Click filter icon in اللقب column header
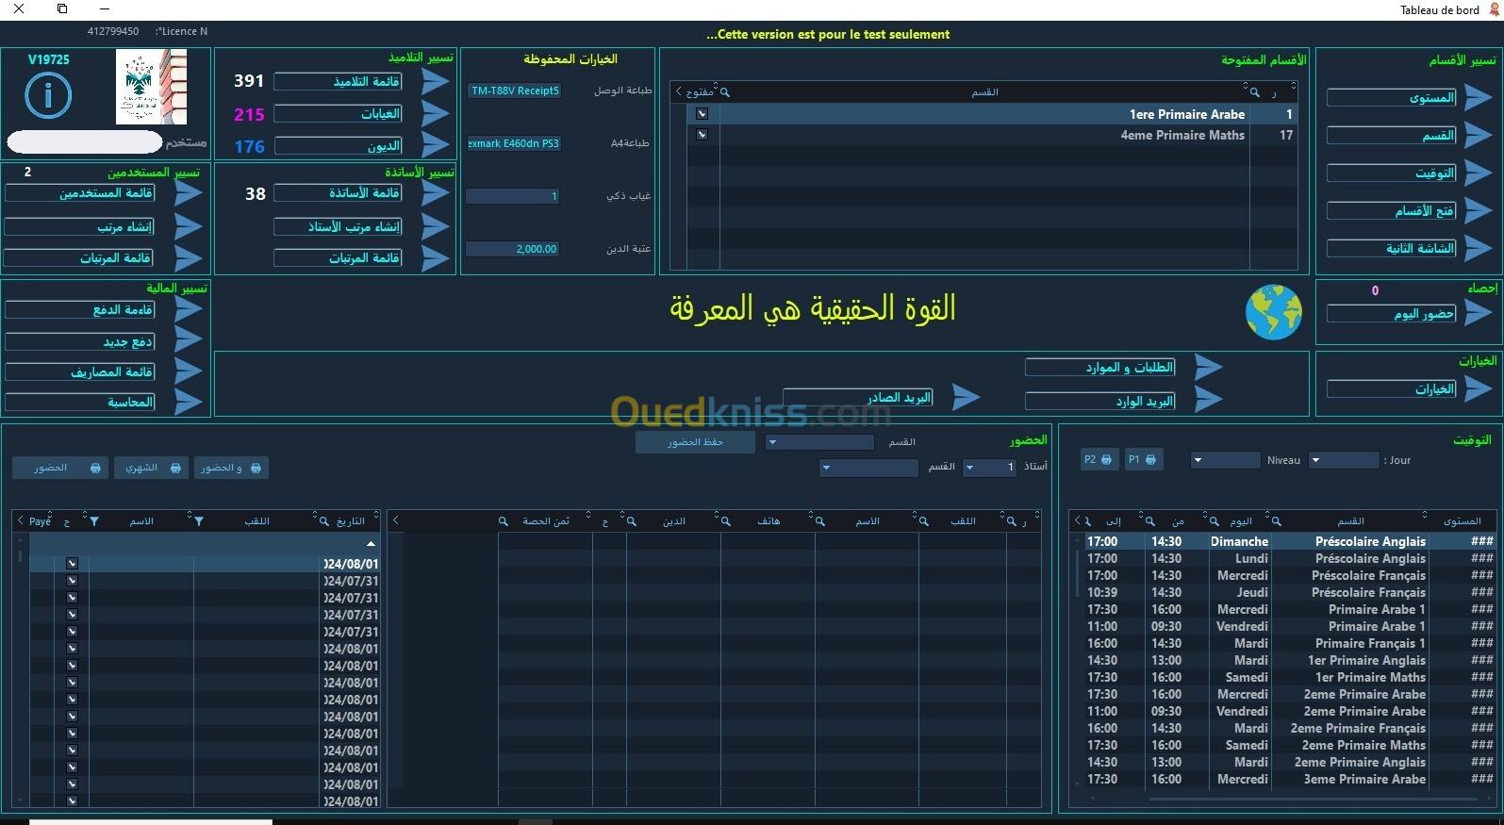Screen dimensions: 1504x825 [x=199, y=521]
